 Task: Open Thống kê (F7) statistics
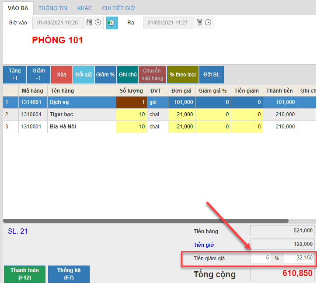tap(69, 274)
